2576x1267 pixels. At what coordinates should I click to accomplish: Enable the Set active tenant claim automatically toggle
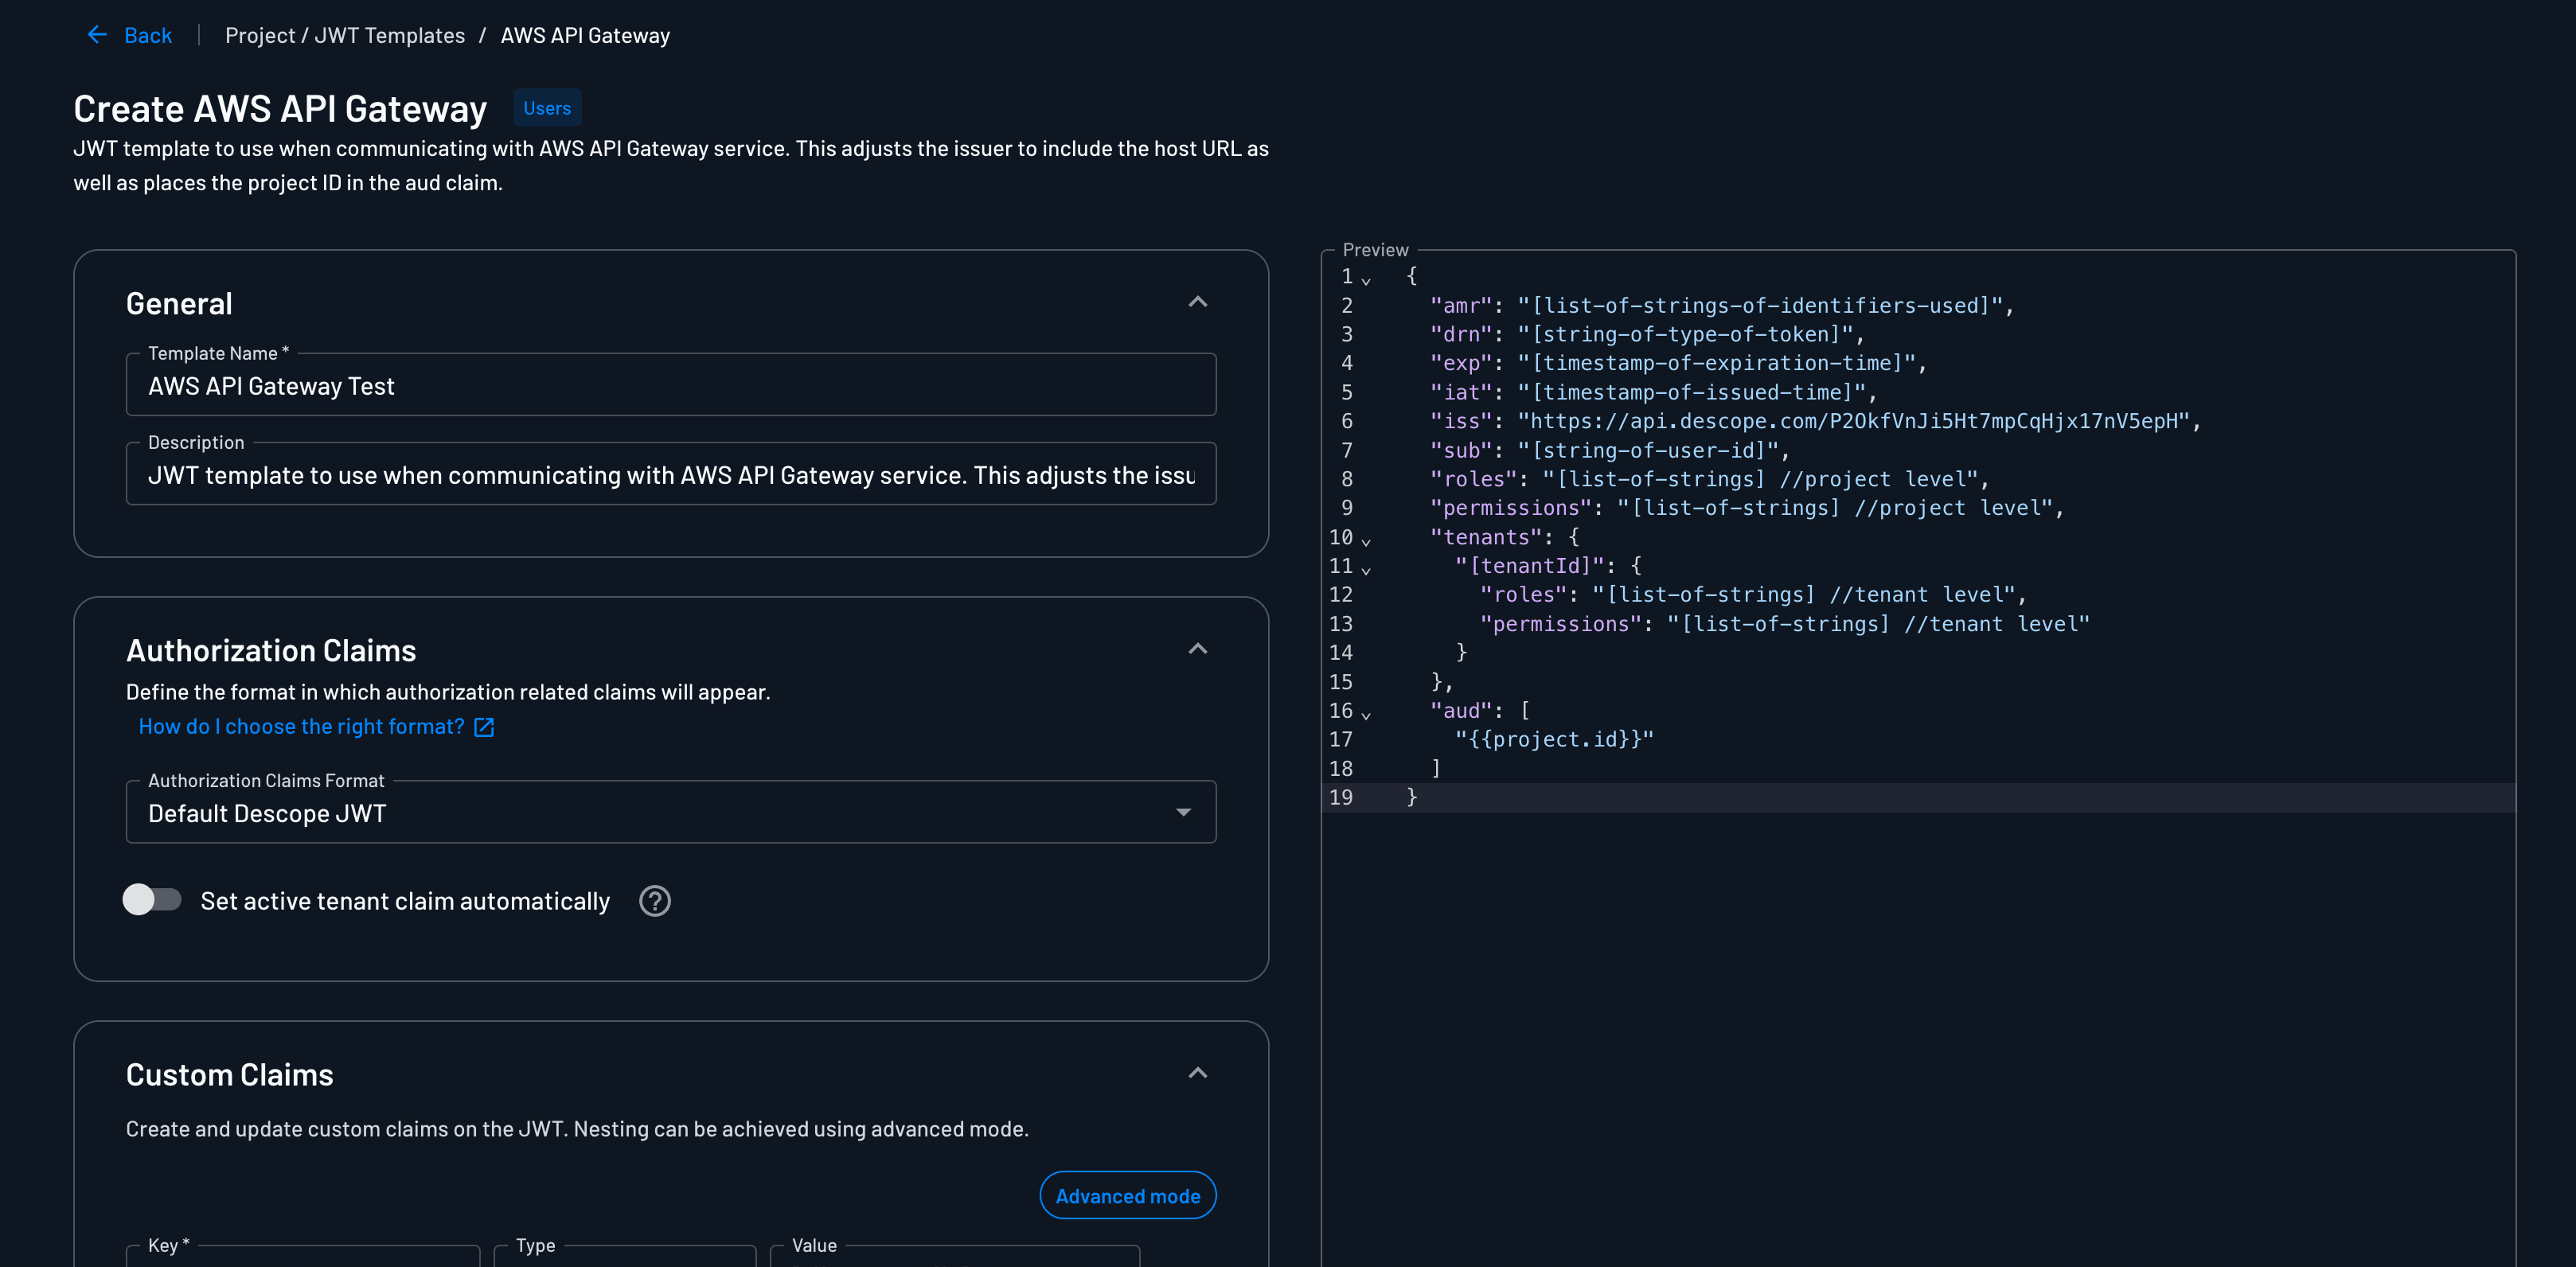[152, 900]
